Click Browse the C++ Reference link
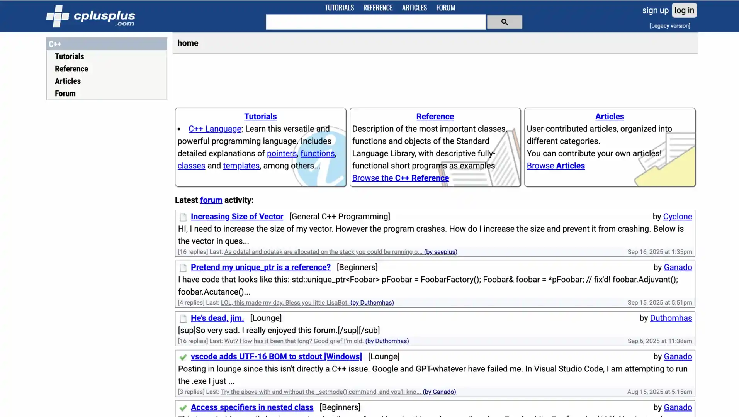 [400, 178]
